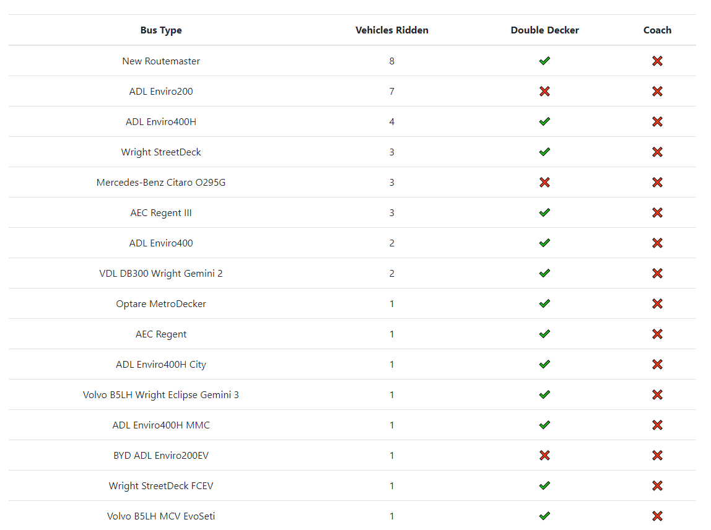Screen dimensions: 711x530
Task: Sort by the Vehicles Ridden column header
Action: [391, 30]
